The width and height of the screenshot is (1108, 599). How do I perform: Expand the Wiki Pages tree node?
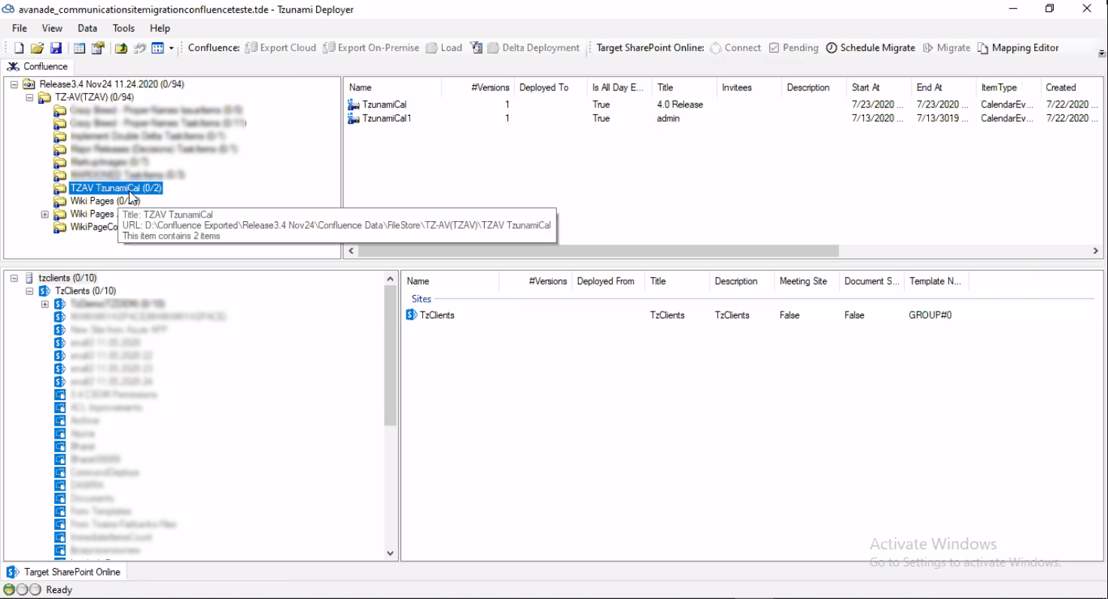(x=44, y=214)
